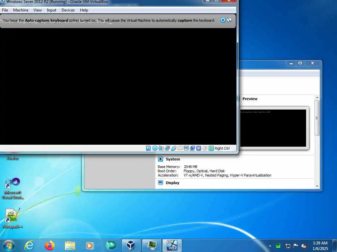Click the Acceleration value text line
Image resolution: width=337 pixels, height=252 pixels.
click(227, 175)
